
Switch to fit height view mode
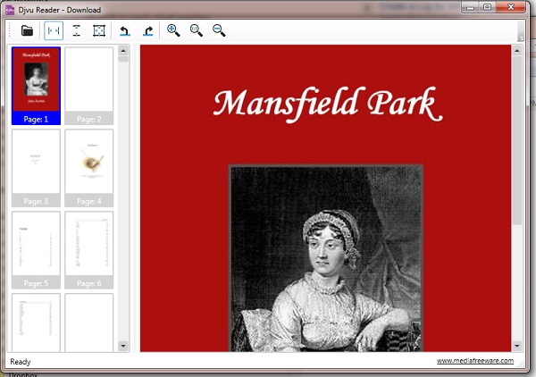[x=76, y=30]
